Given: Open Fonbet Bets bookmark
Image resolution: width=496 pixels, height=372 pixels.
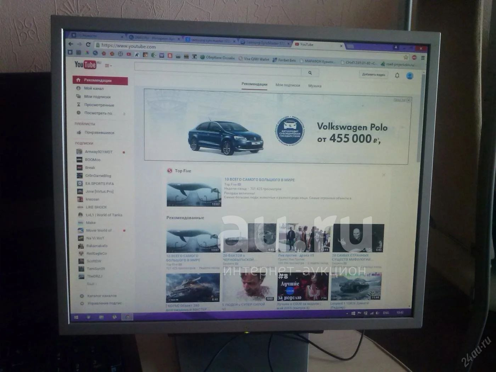Looking at the screenshot, I should tap(284, 60).
